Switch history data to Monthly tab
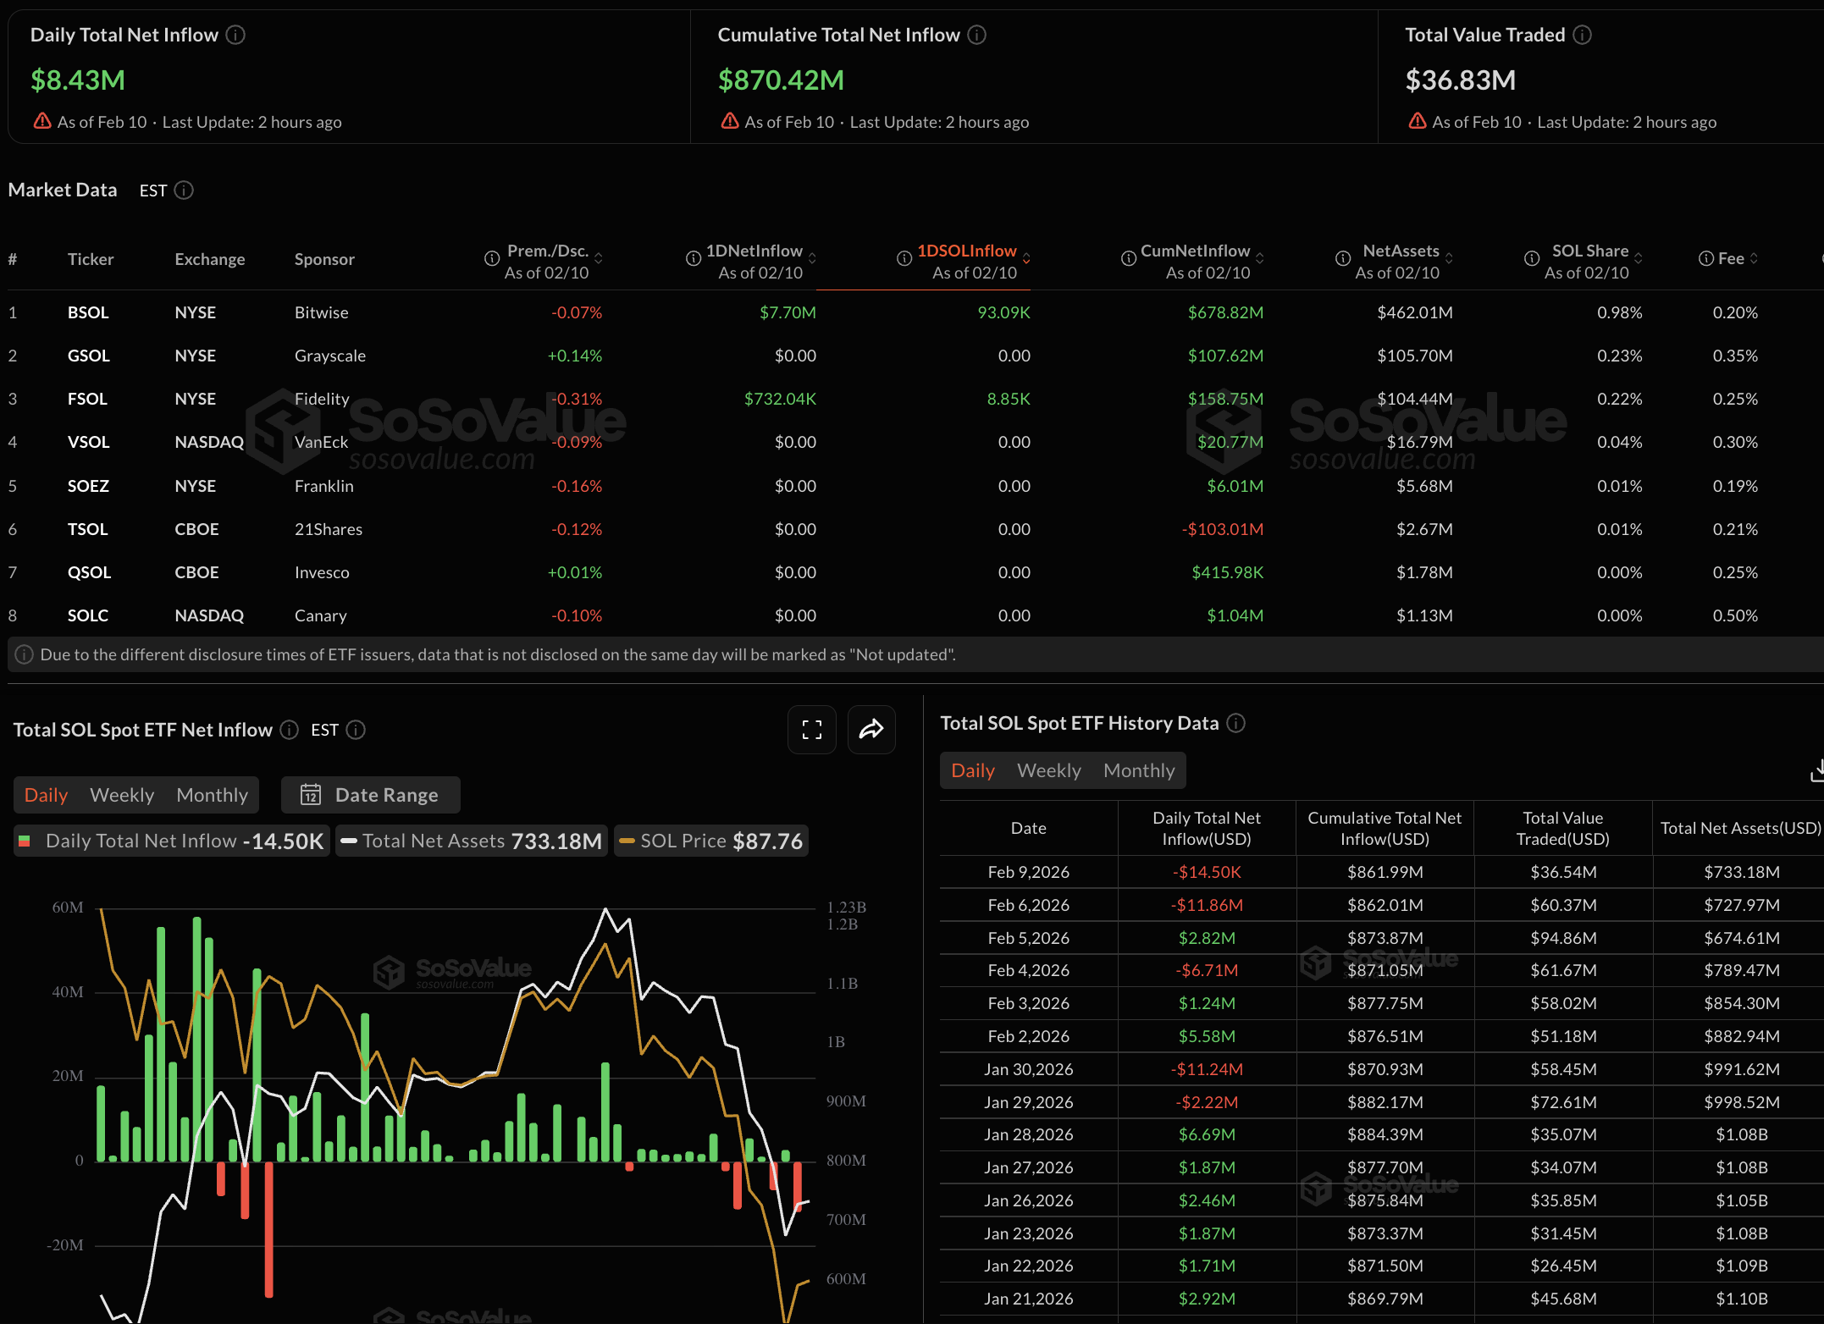1824x1324 pixels. tap(1139, 770)
